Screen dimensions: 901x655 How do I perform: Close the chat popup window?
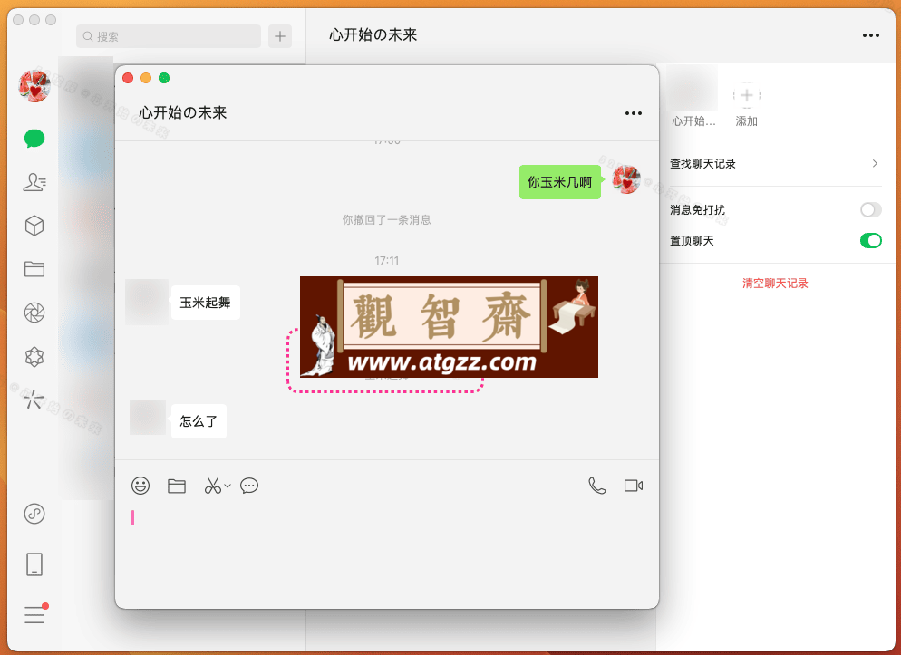(x=128, y=78)
